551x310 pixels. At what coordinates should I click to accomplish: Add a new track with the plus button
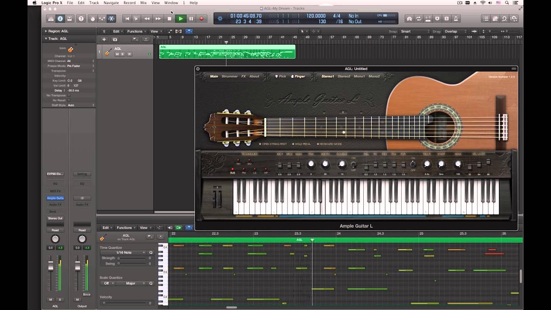pos(104,39)
